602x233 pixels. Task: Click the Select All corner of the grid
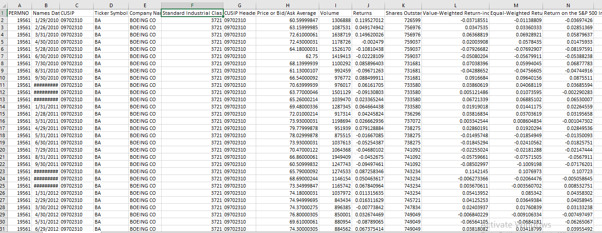pyautogui.click(x=4, y=5)
